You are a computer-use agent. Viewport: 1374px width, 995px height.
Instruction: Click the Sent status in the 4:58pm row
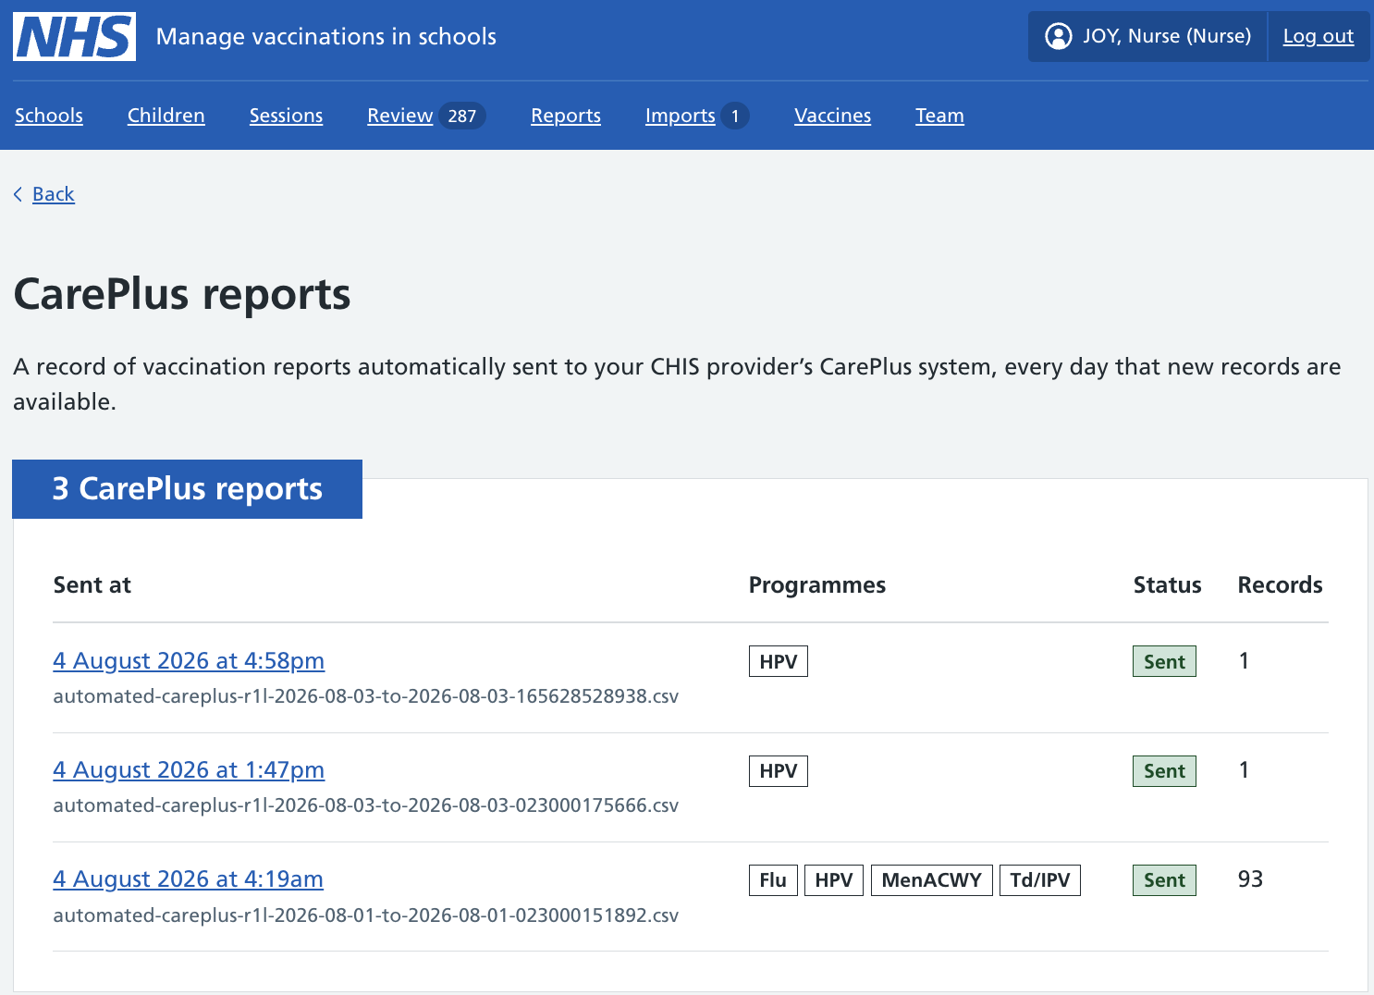1164,661
